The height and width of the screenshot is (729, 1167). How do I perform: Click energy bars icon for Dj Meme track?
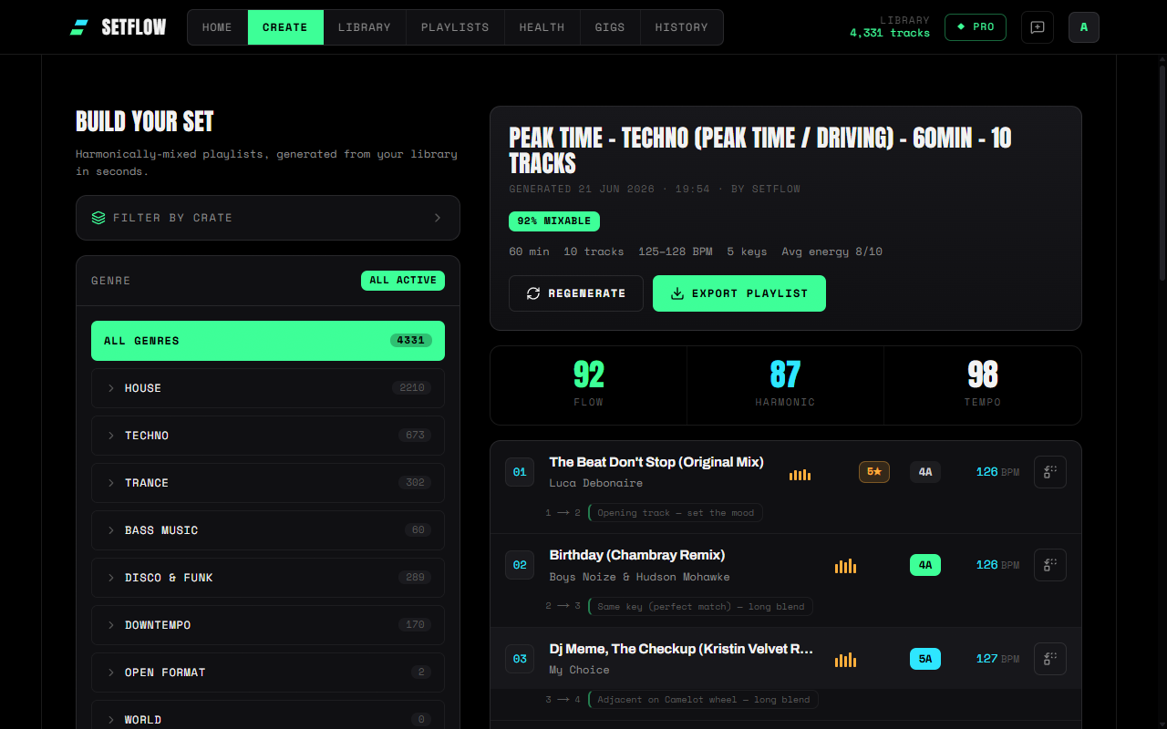click(x=846, y=660)
